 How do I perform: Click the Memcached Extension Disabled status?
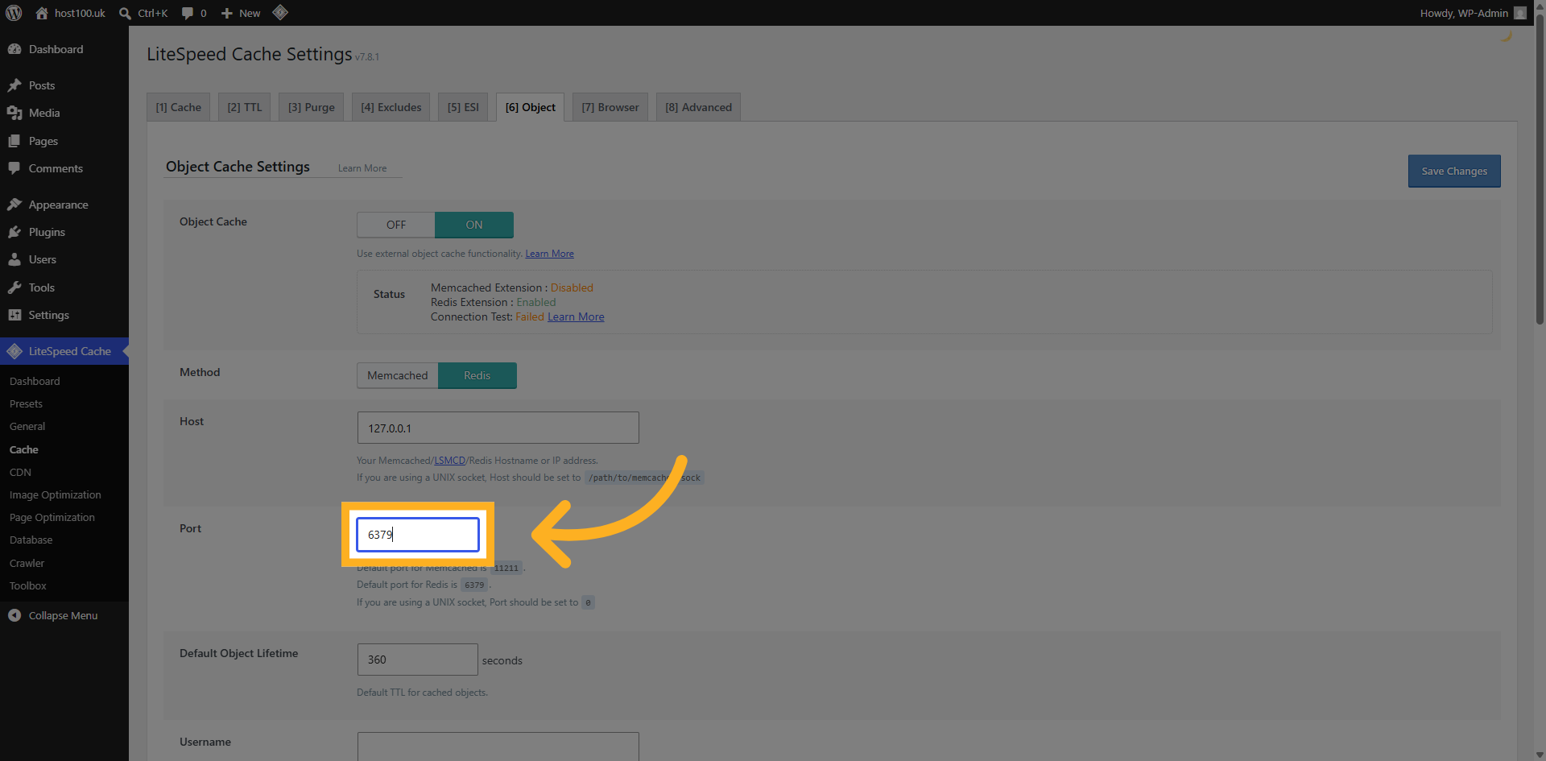(x=572, y=287)
